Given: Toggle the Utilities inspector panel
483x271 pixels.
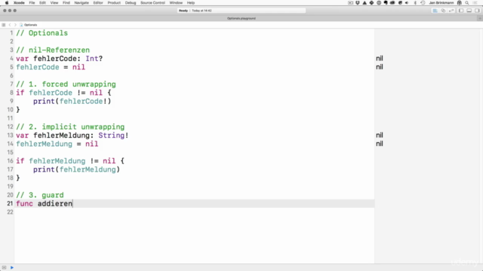Looking at the screenshot, I should [x=477, y=11].
